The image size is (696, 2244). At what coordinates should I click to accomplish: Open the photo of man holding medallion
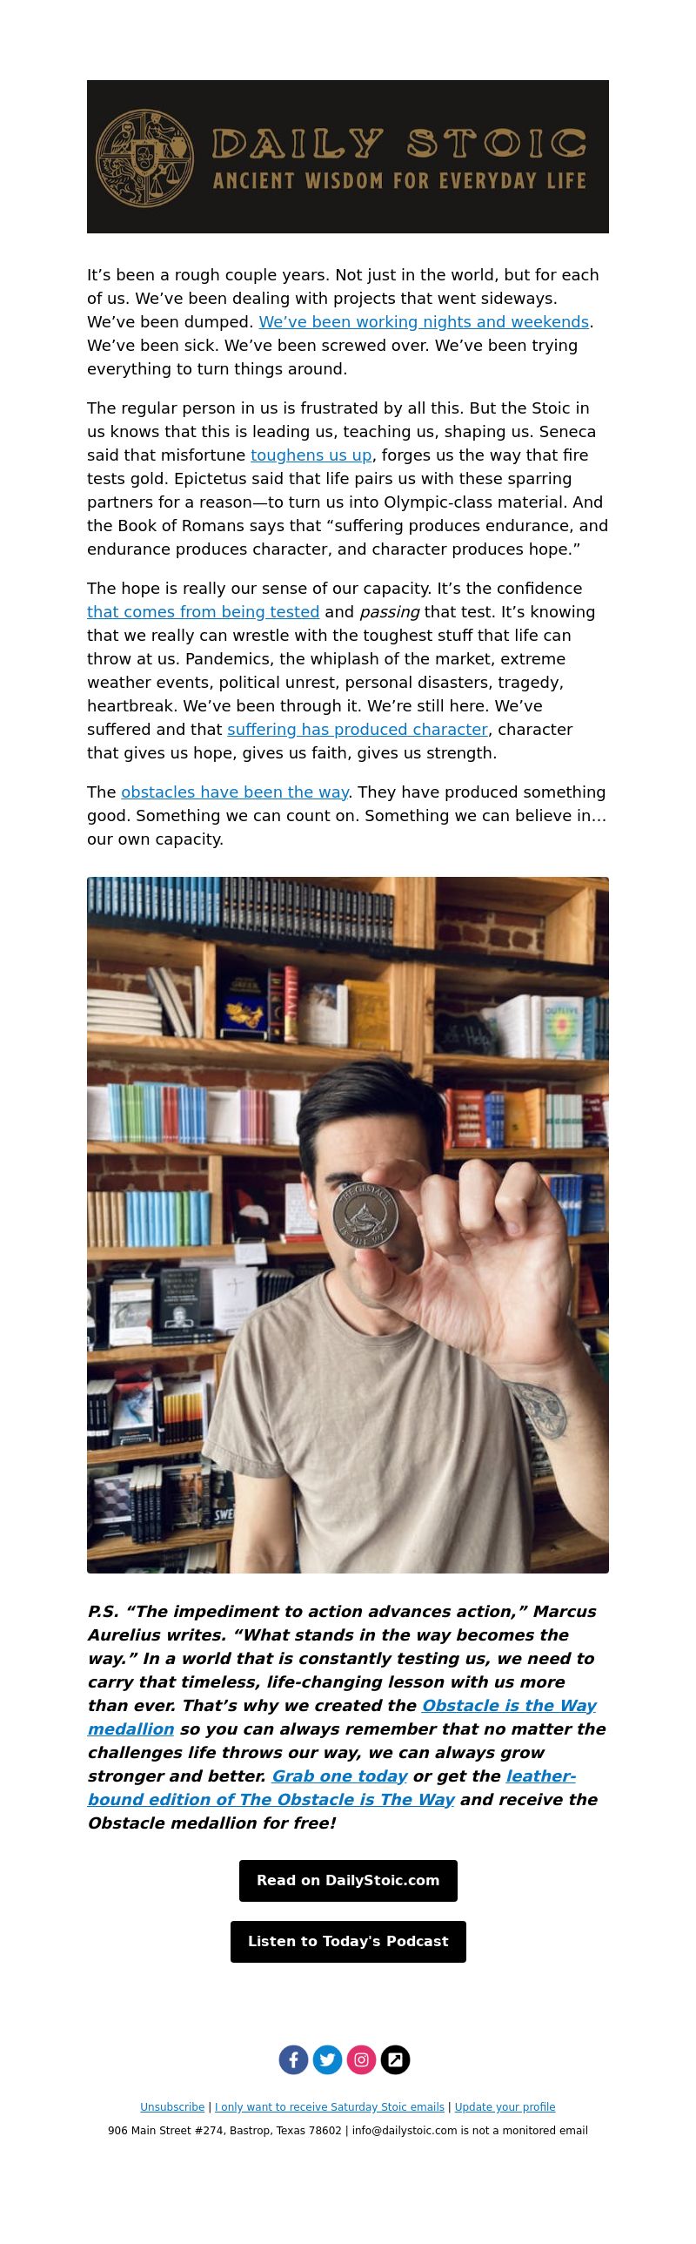(x=348, y=1225)
